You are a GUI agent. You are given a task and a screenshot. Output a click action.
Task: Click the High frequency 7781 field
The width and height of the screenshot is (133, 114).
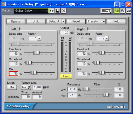(x=72, y=95)
